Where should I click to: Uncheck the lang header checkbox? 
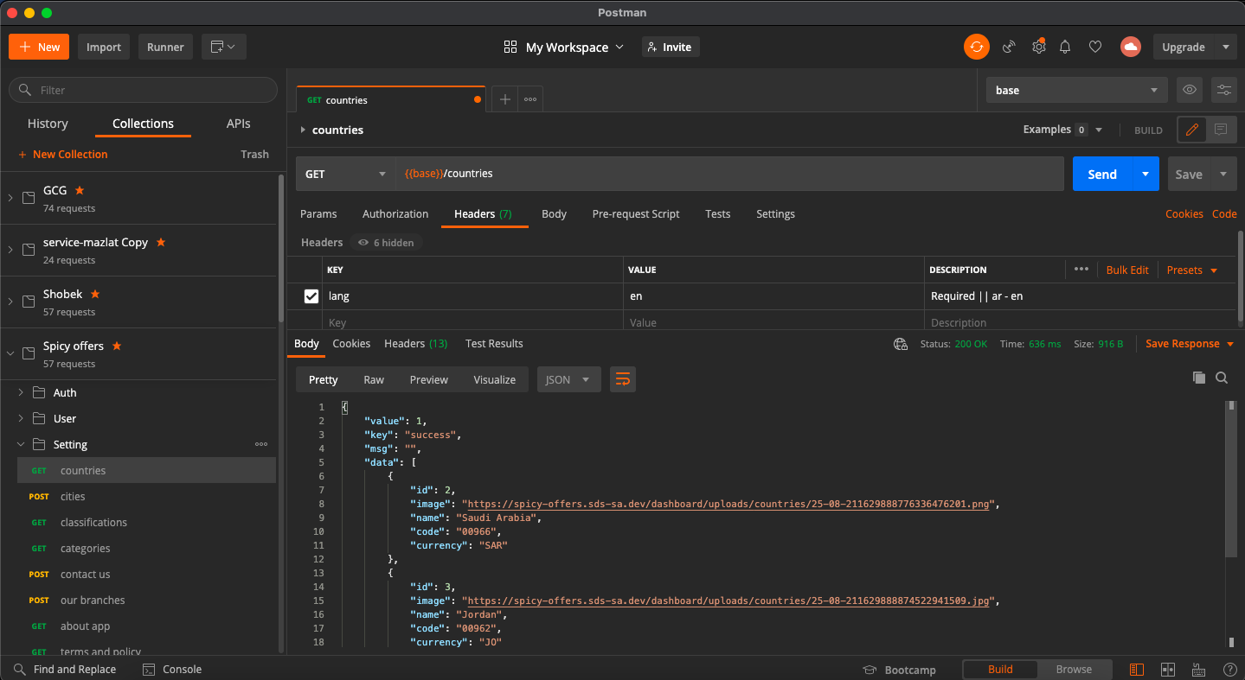pos(311,296)
